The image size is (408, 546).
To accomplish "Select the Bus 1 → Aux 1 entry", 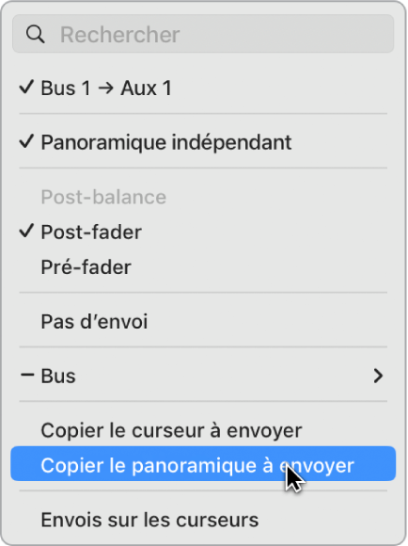I will tap(203, 88).
